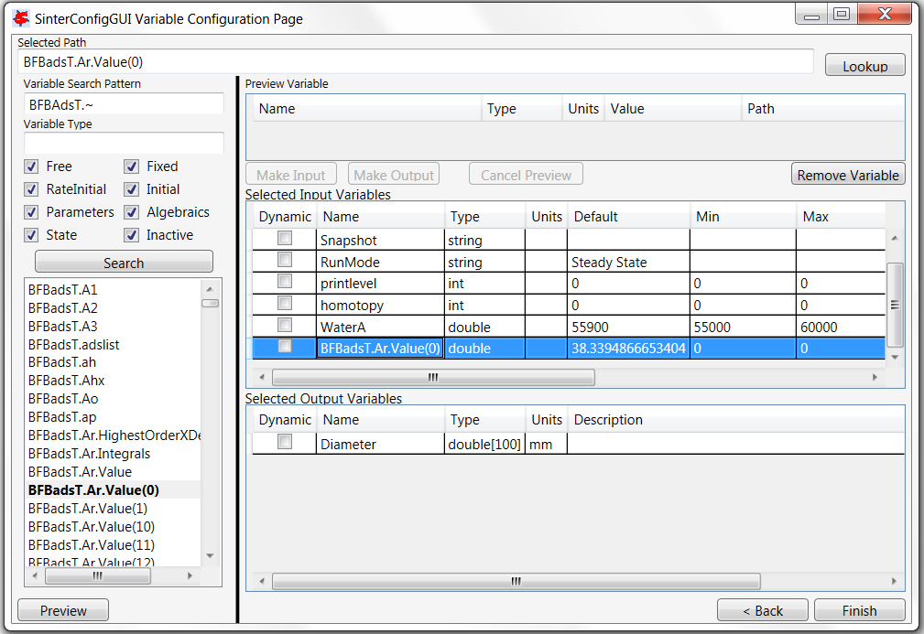Disable the Inactive checkbox

click(x=131, y=234)
